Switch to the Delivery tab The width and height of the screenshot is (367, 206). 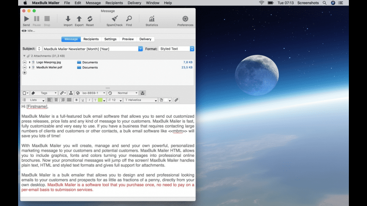click(146, 39)
